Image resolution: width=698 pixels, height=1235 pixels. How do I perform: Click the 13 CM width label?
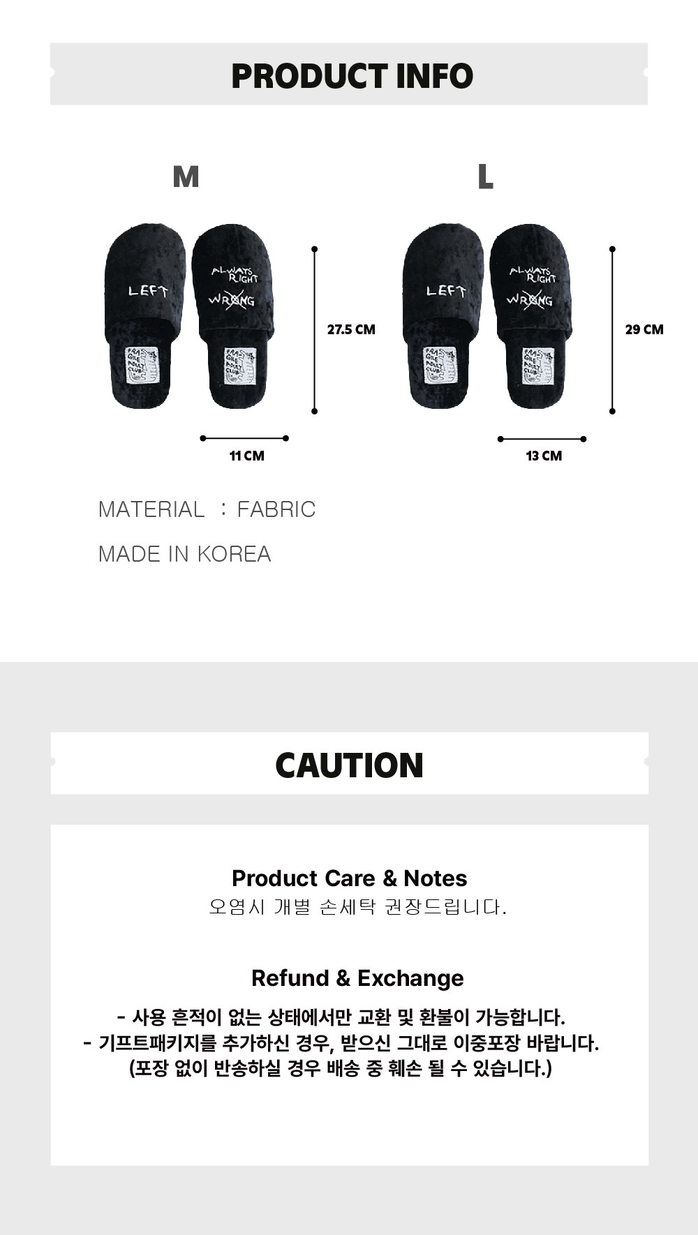(x=544, y=456)
